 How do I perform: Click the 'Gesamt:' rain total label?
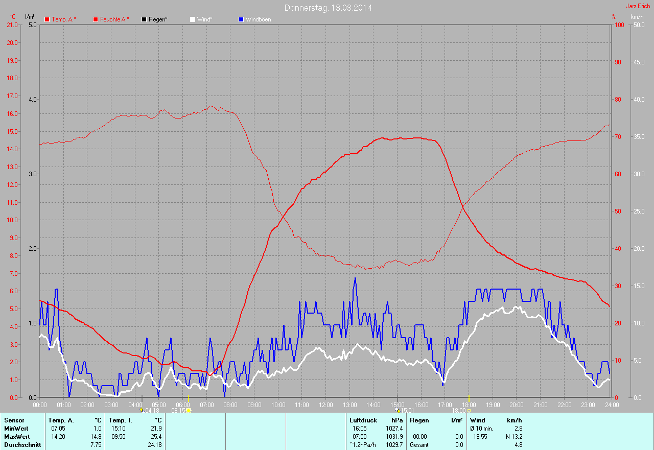click(x=419, y=445)
